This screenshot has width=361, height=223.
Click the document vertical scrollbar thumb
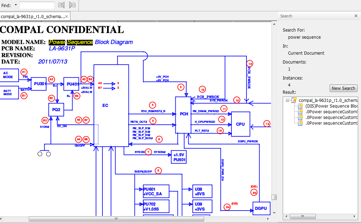point(274,197)
